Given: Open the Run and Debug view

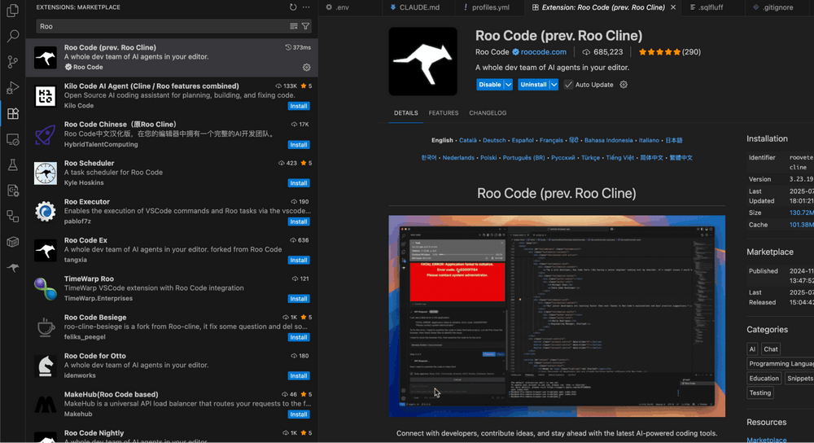Looking at the screenshot, I should click(x=12, y=88).
